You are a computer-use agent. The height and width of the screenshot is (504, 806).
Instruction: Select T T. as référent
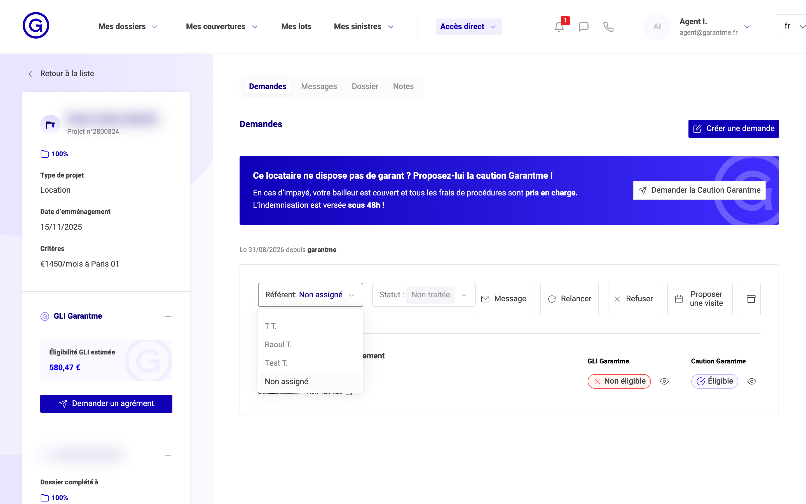coord(310,326)
